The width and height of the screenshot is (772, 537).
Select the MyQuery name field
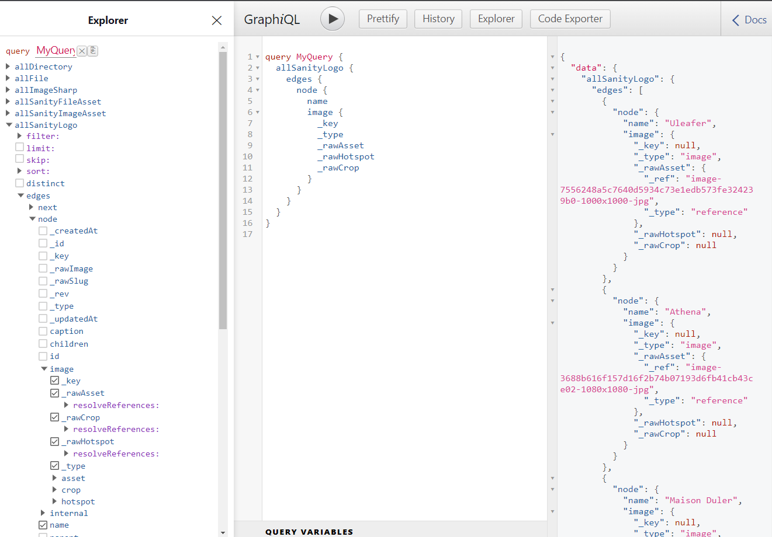(x=57, y=51)
